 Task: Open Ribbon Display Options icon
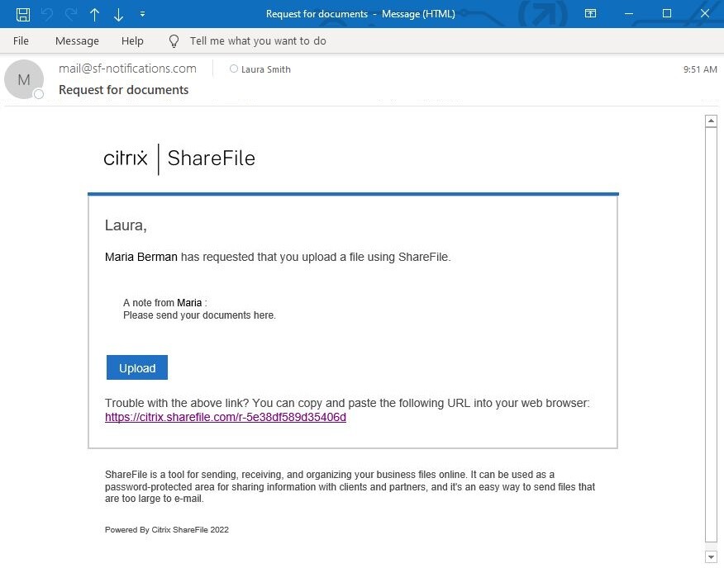click(x=590, y=14)
